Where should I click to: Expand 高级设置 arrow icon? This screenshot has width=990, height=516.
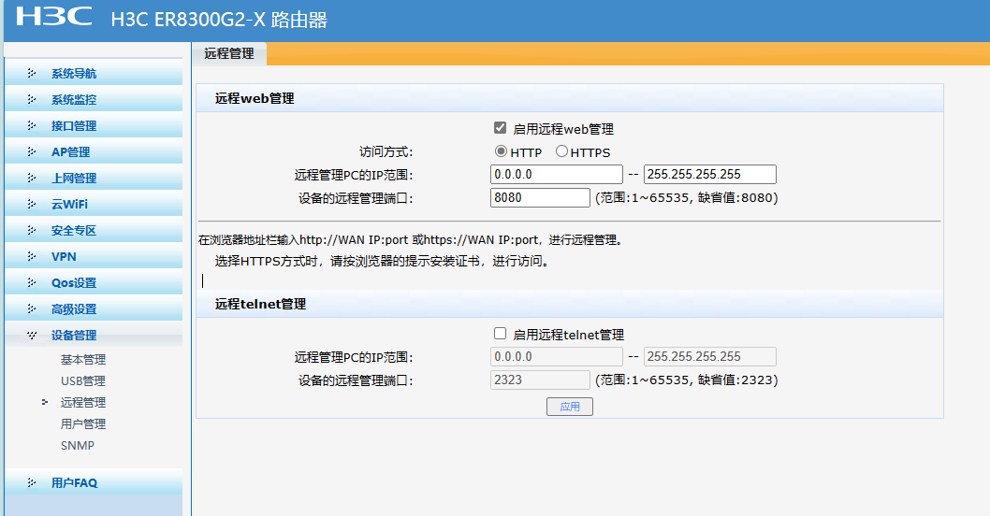[x=32, y=309]
